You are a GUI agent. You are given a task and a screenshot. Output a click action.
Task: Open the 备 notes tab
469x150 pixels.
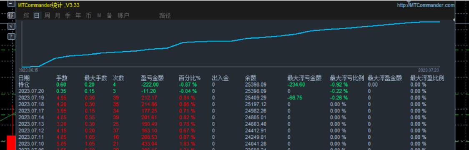pyautogui.click(x=109, y=15)
